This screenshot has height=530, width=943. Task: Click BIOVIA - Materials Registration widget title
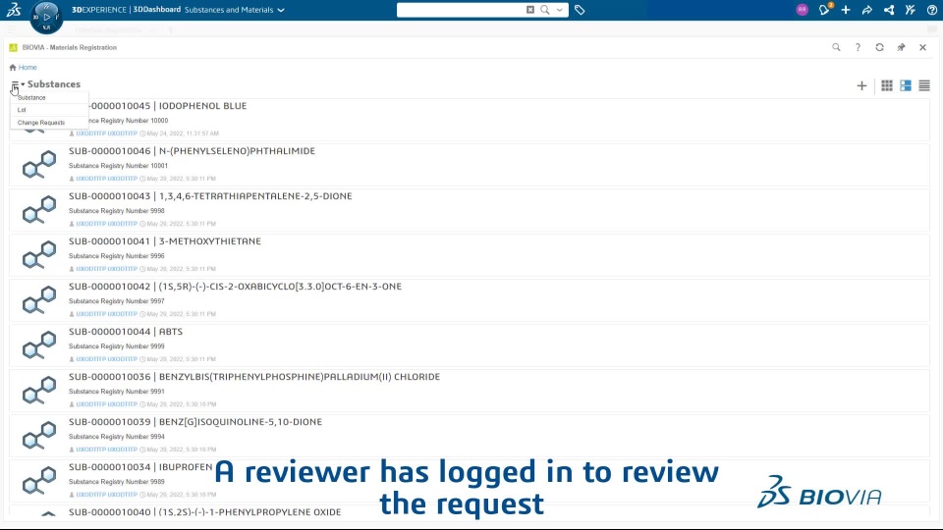[70, 47]
